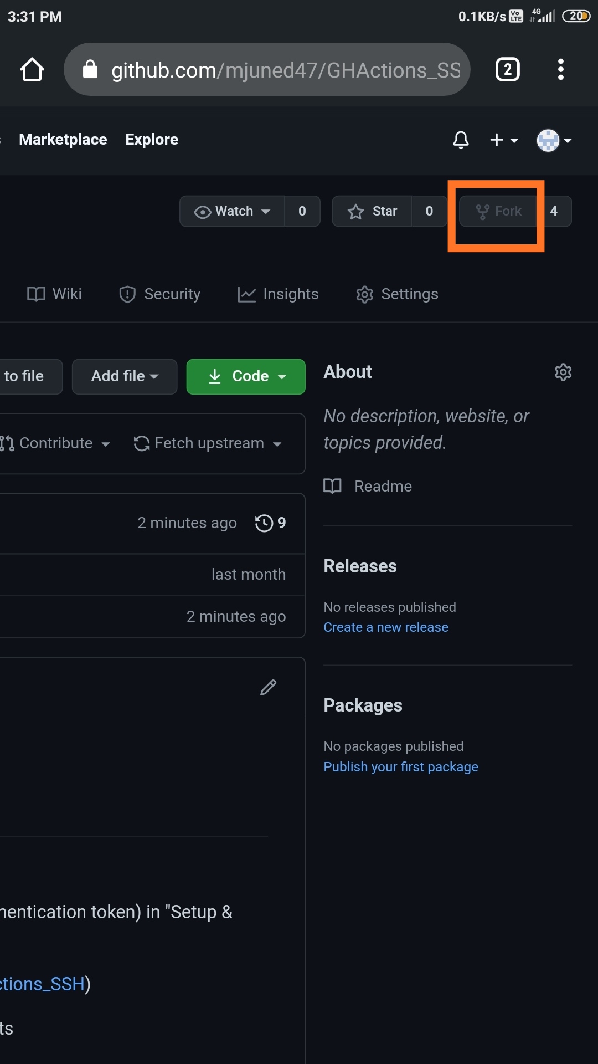The image size is (598, 1064).
Task: Open the Releases heading link
Action: [x=360, y=566]
